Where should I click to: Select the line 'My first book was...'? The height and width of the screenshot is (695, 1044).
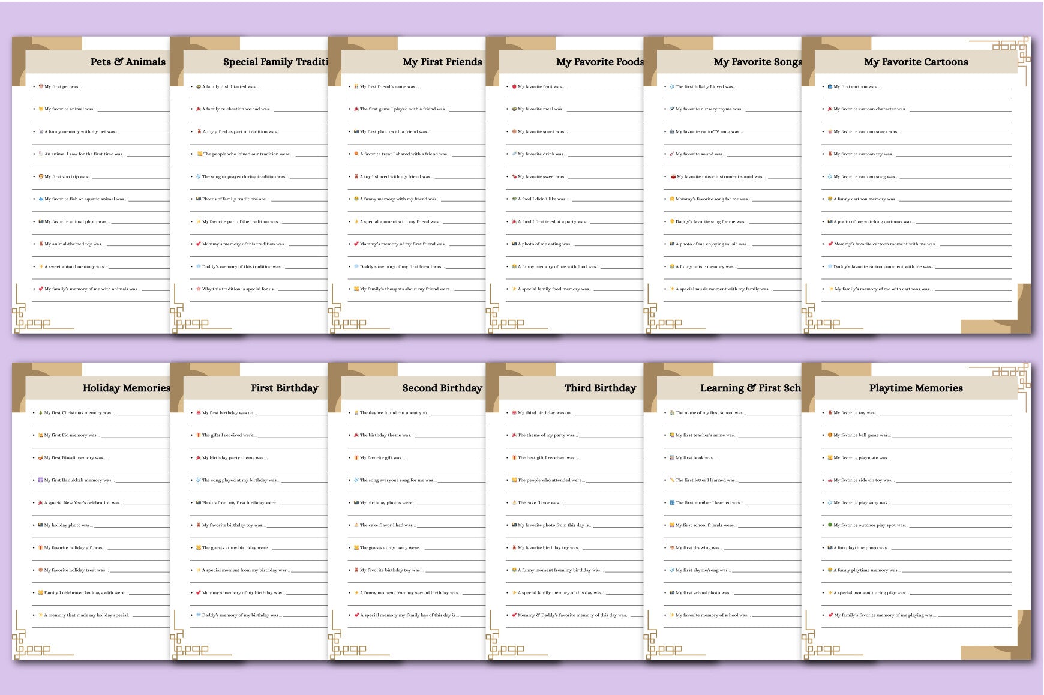tap(696, 458)
